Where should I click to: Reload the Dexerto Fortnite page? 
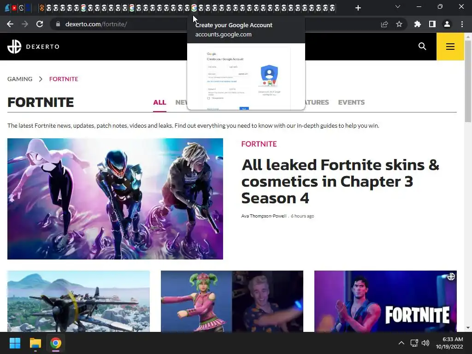tap(40, 24)
